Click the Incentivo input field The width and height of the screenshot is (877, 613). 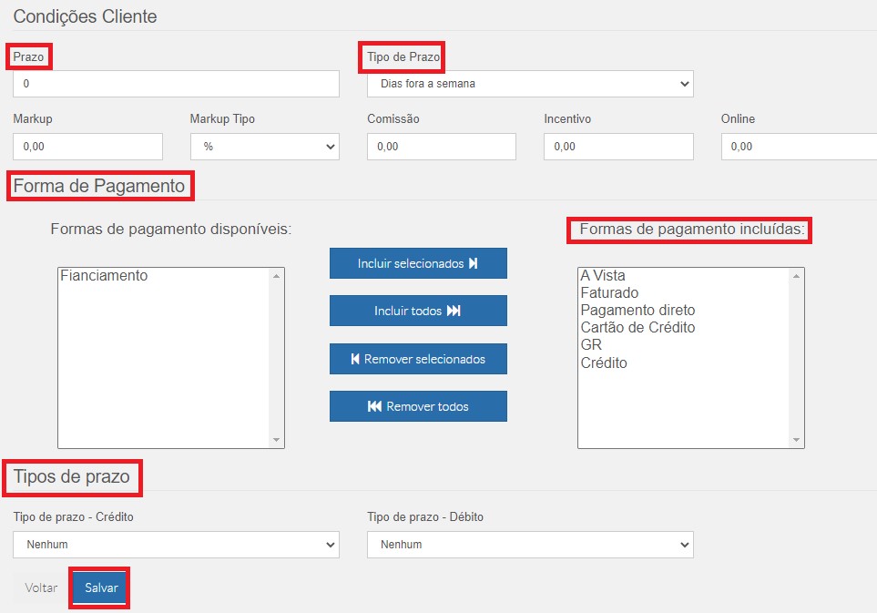pos(618,147)
